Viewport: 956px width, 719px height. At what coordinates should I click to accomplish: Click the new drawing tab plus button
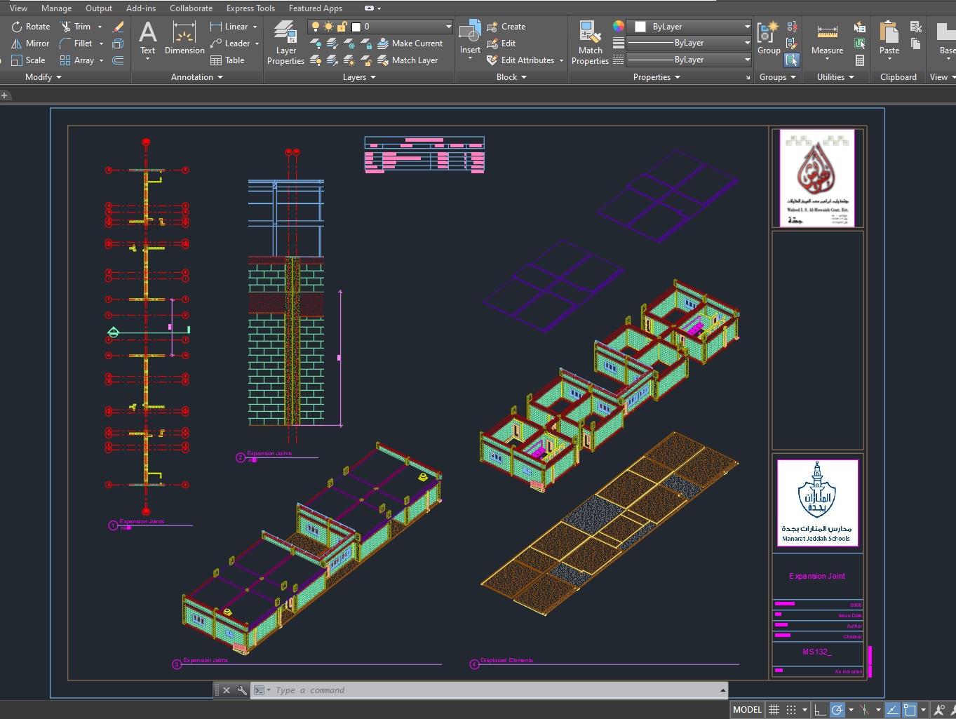(4, 95)
